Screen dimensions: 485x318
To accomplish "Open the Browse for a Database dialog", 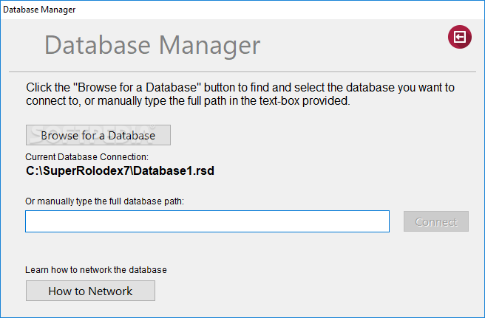I will [98, 135].
